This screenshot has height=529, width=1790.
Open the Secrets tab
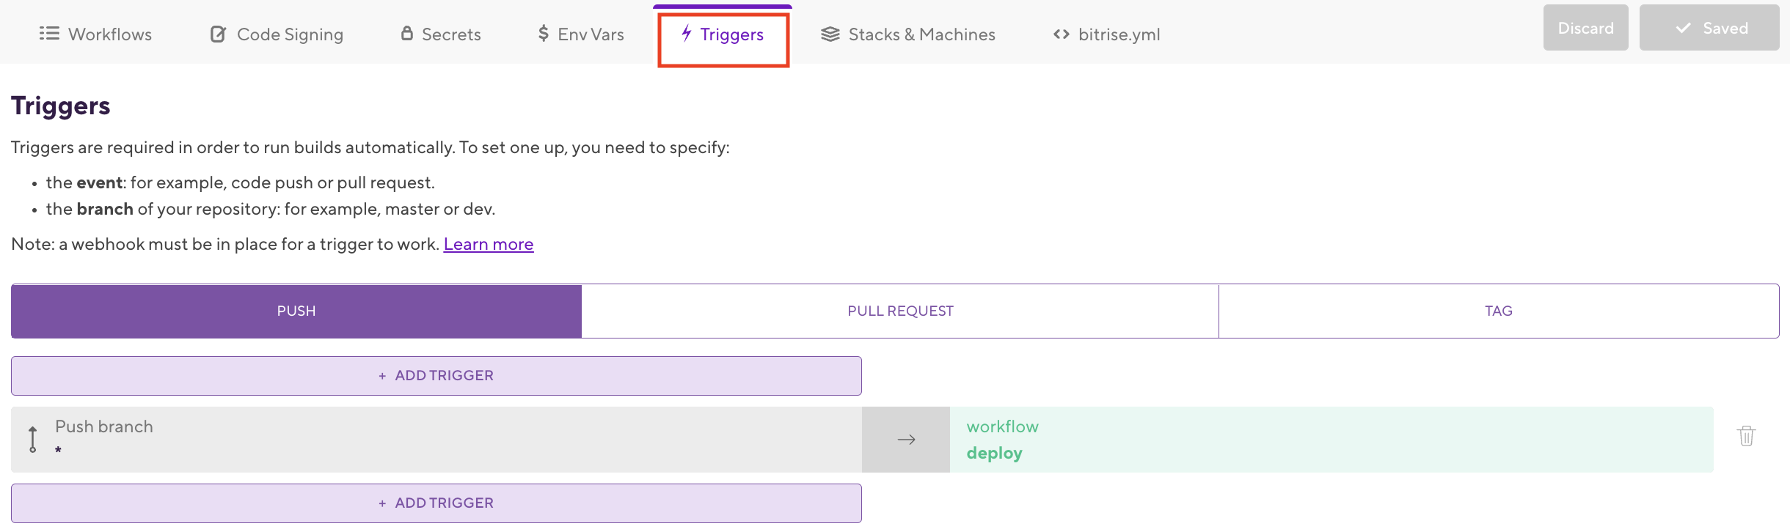(x=450, y=34)
